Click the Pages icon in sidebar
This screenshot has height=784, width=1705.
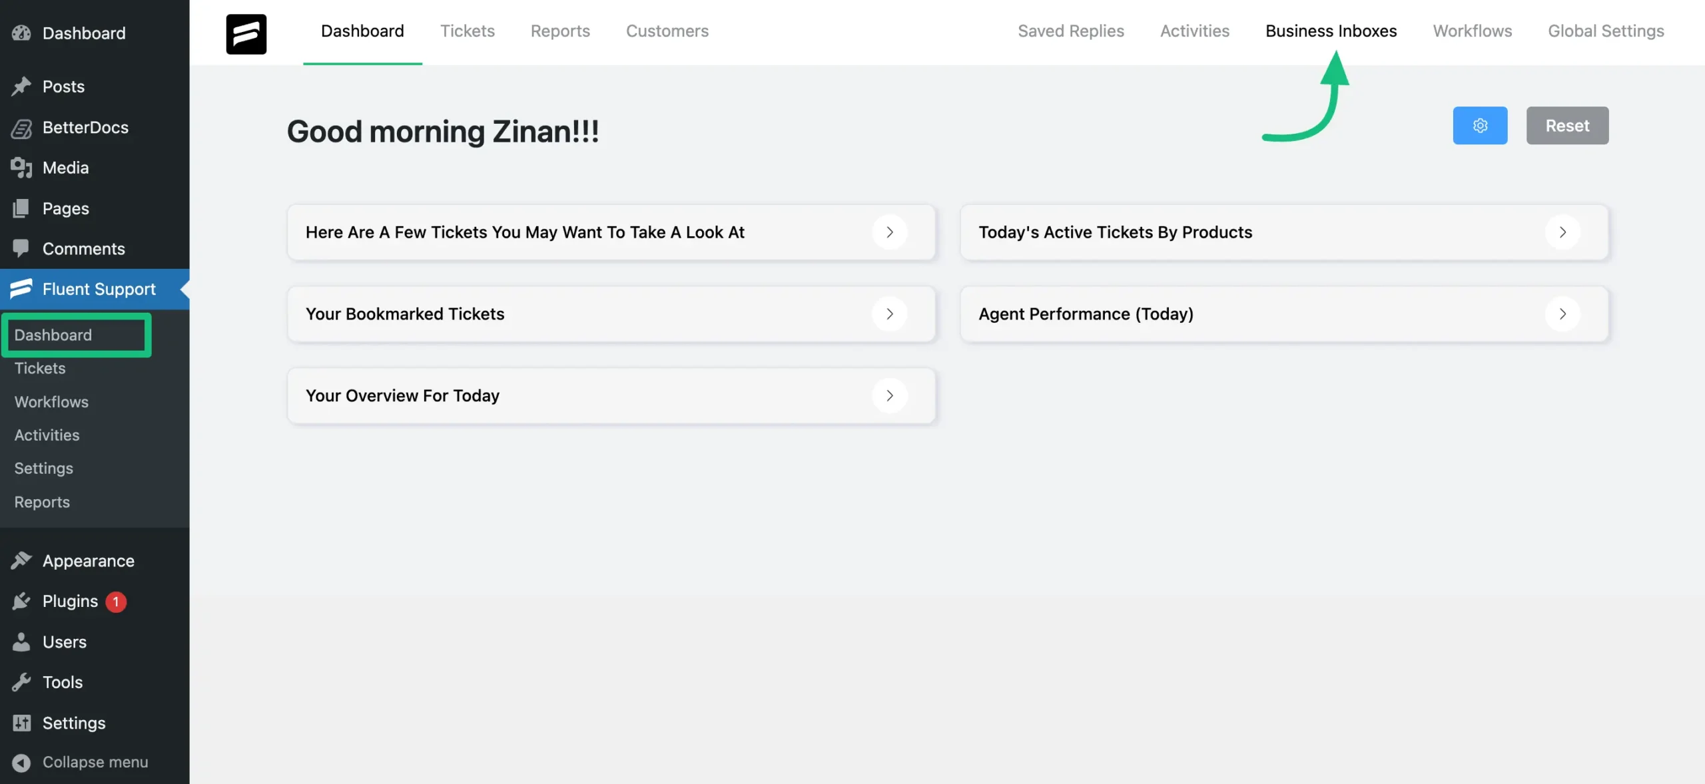21,208
